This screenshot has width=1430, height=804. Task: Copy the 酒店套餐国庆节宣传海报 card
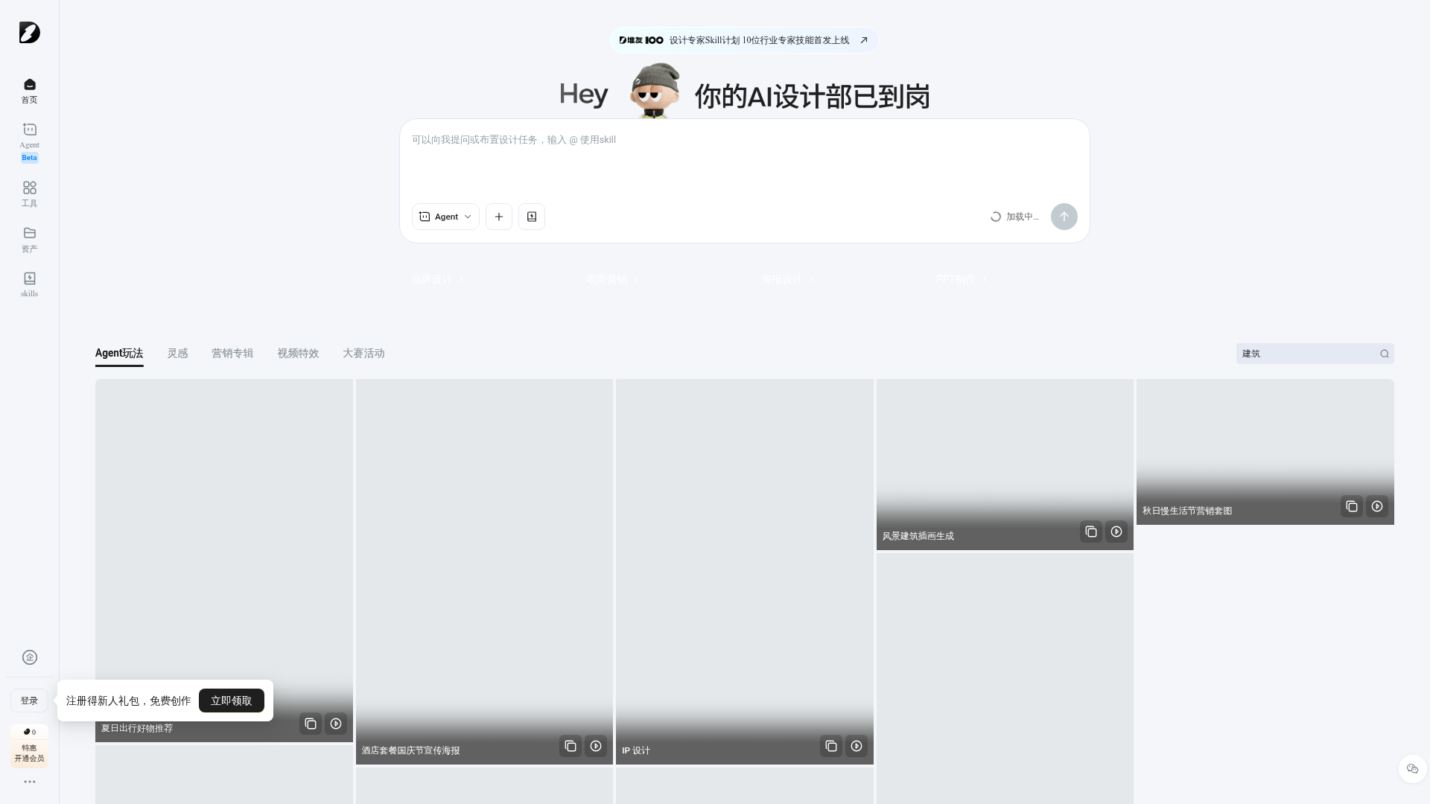(571, 746)
